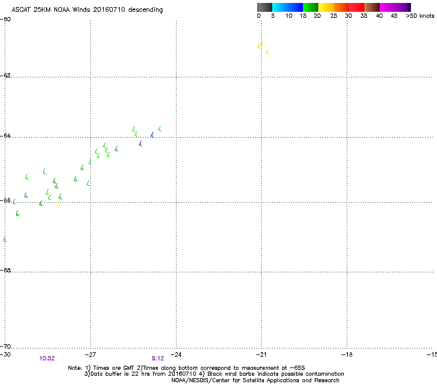
Task: Click the ASCAT 25KM NOAA Winds title
Action: tap(87, 10)
